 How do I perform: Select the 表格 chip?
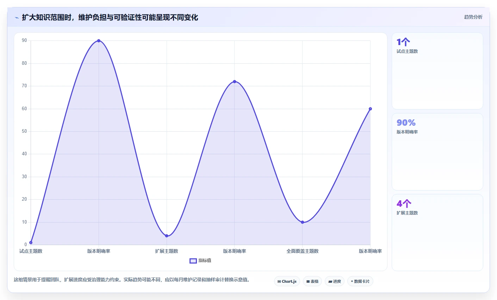(x=312, y=281)
